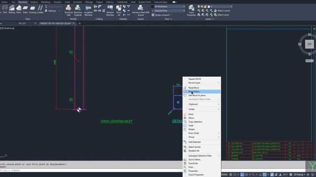Close the active drawing file tab
316x177 pixels.
[74, 23]
